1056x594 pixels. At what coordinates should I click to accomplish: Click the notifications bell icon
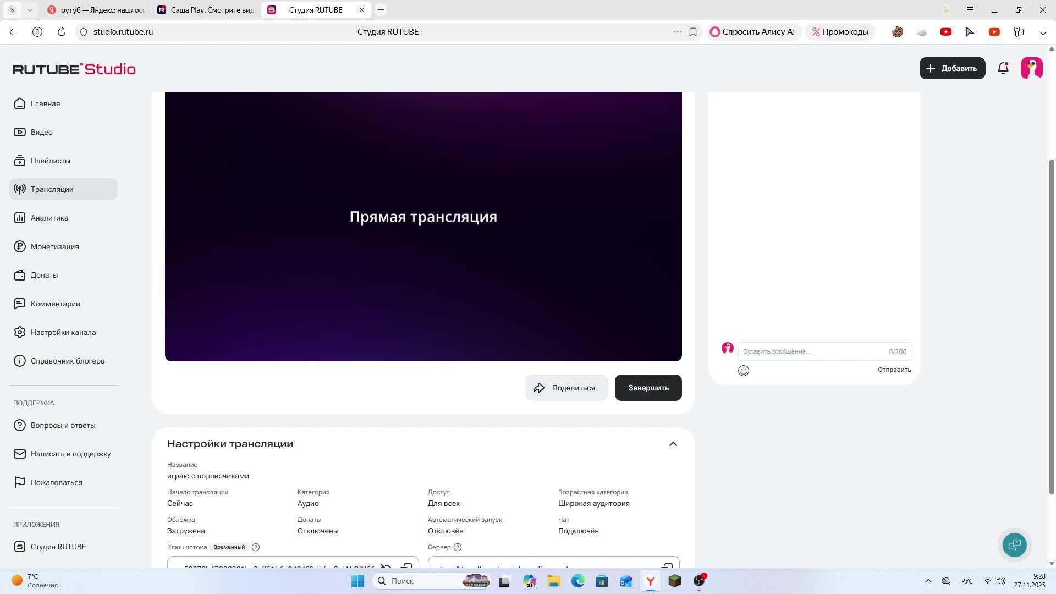1003,68
